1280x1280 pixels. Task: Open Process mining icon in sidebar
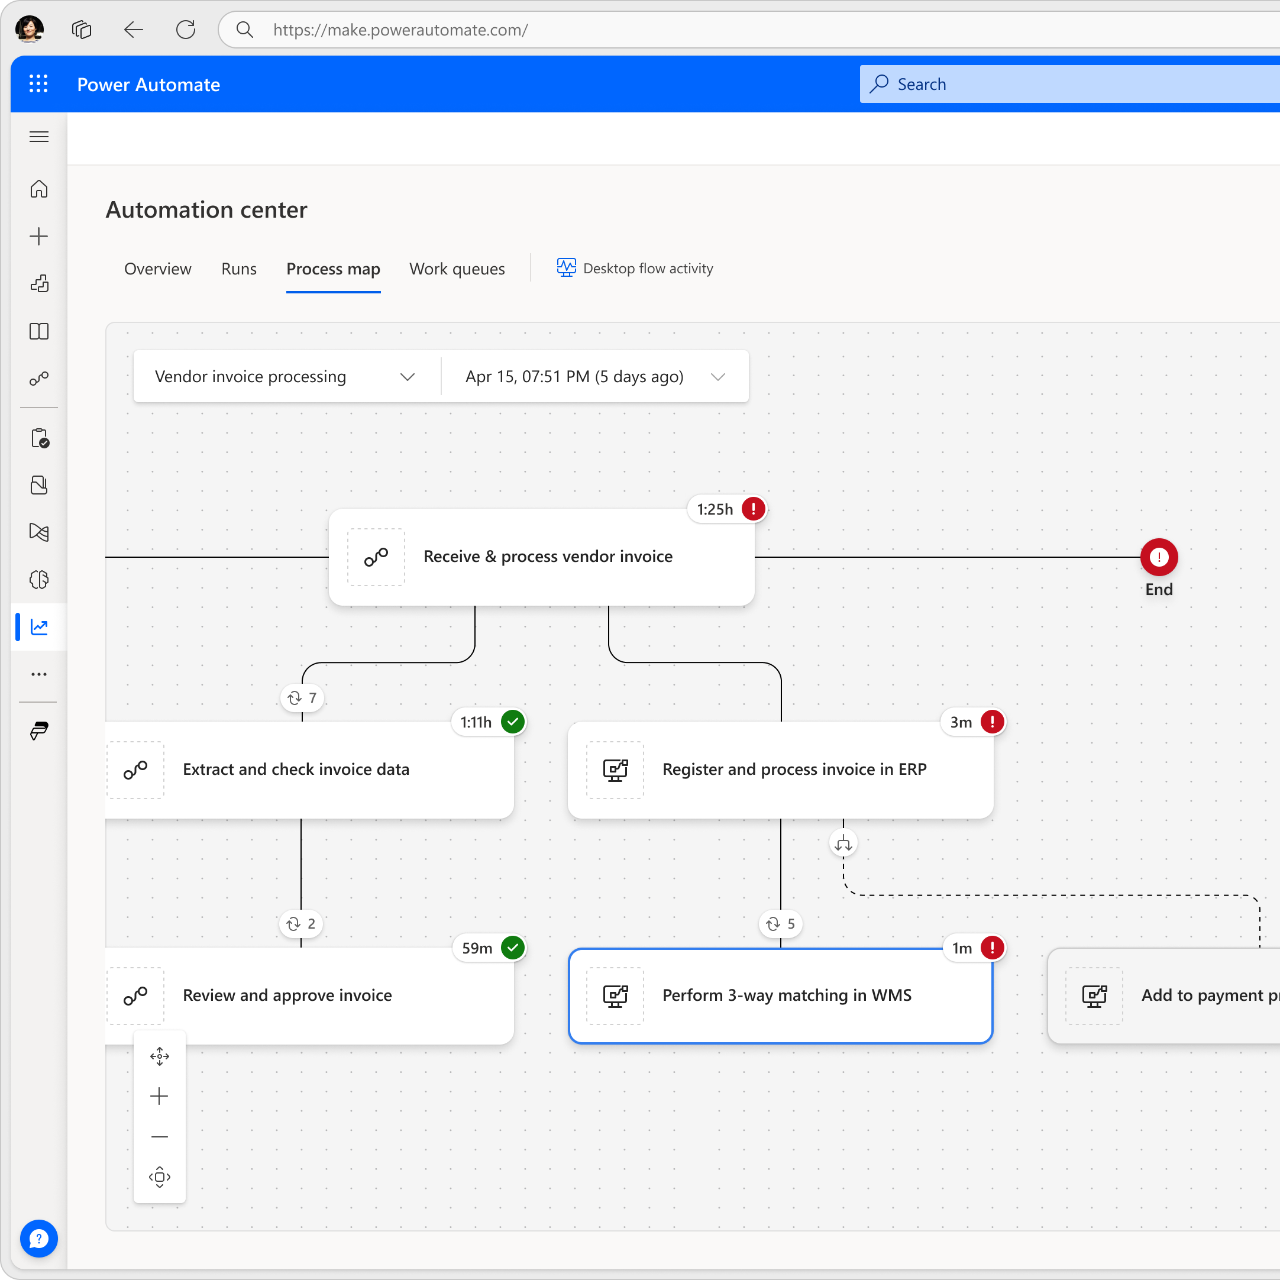(39, 533)
